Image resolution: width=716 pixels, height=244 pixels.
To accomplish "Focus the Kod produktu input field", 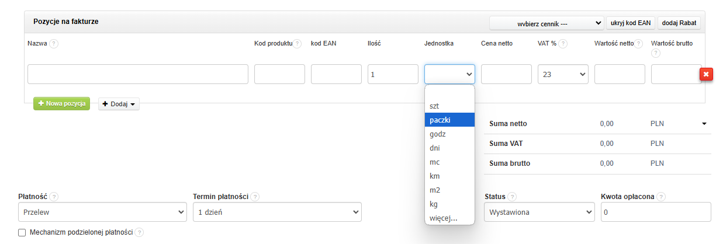I will pyautogui.click(x=279, y=74).
